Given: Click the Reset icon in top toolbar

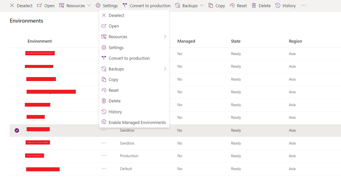Looking at the screenshot, I should [x=232, y=6].
